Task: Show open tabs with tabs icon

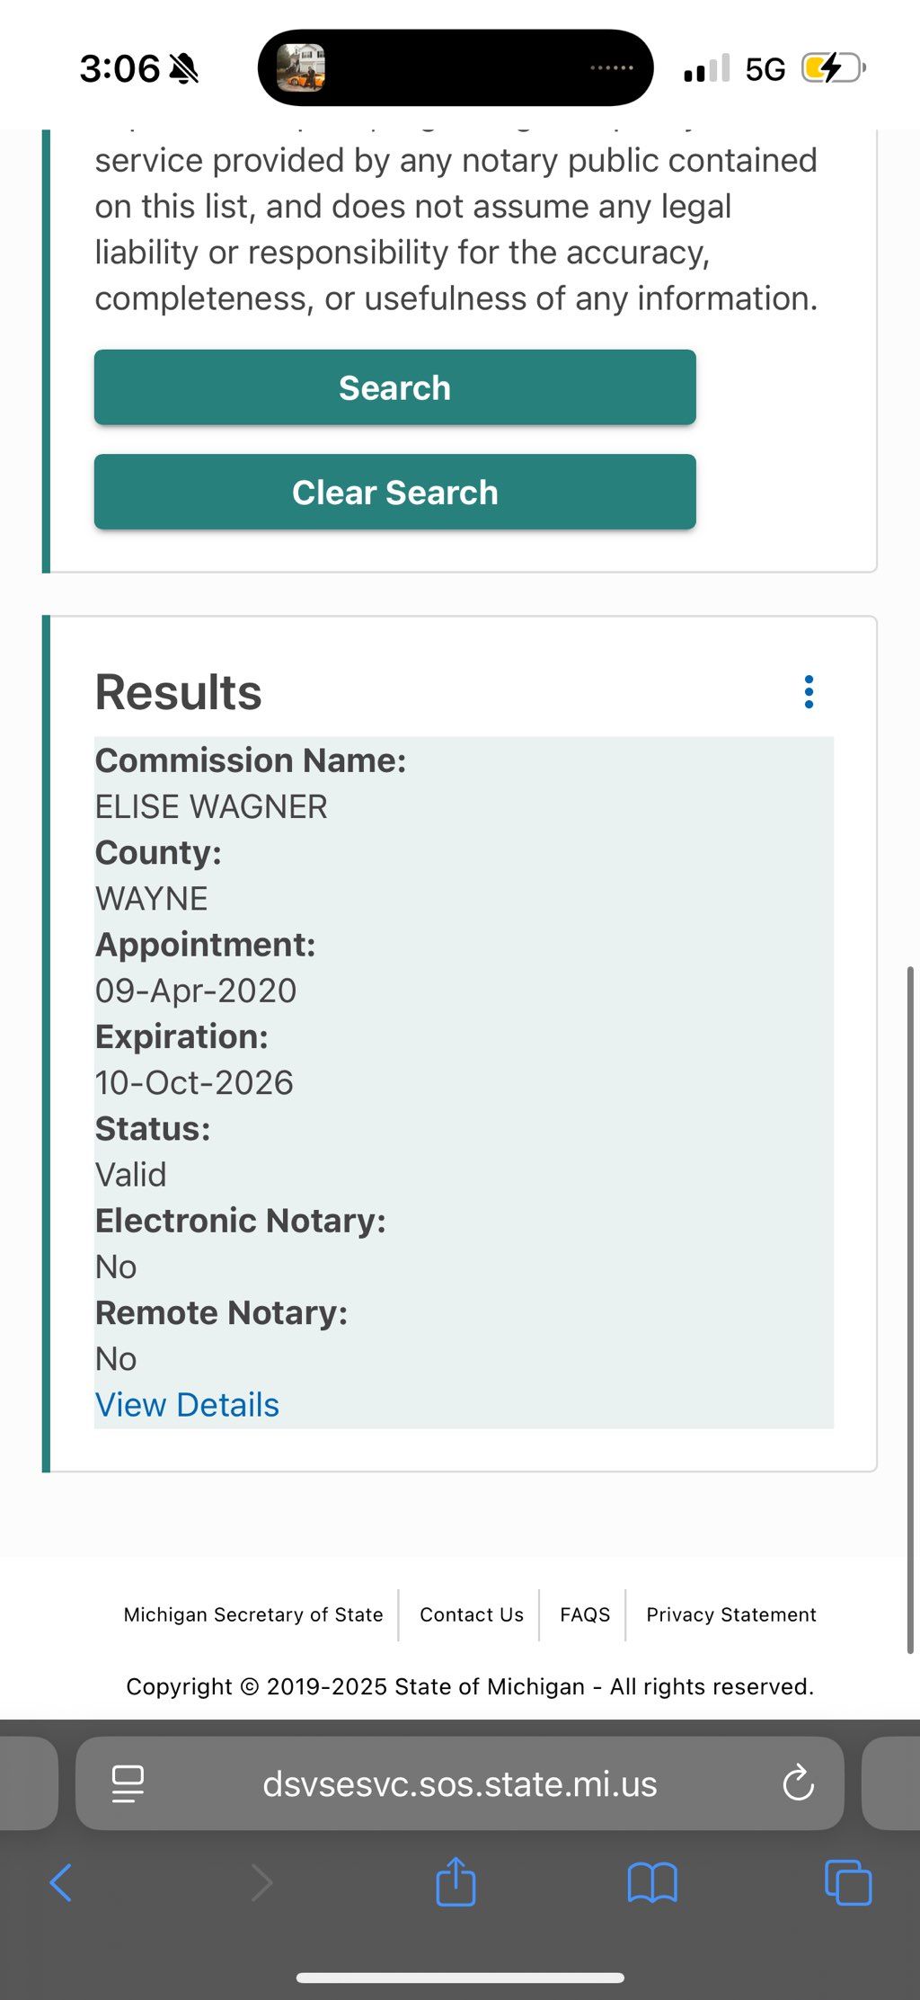Action: (x=848, y=1882)
